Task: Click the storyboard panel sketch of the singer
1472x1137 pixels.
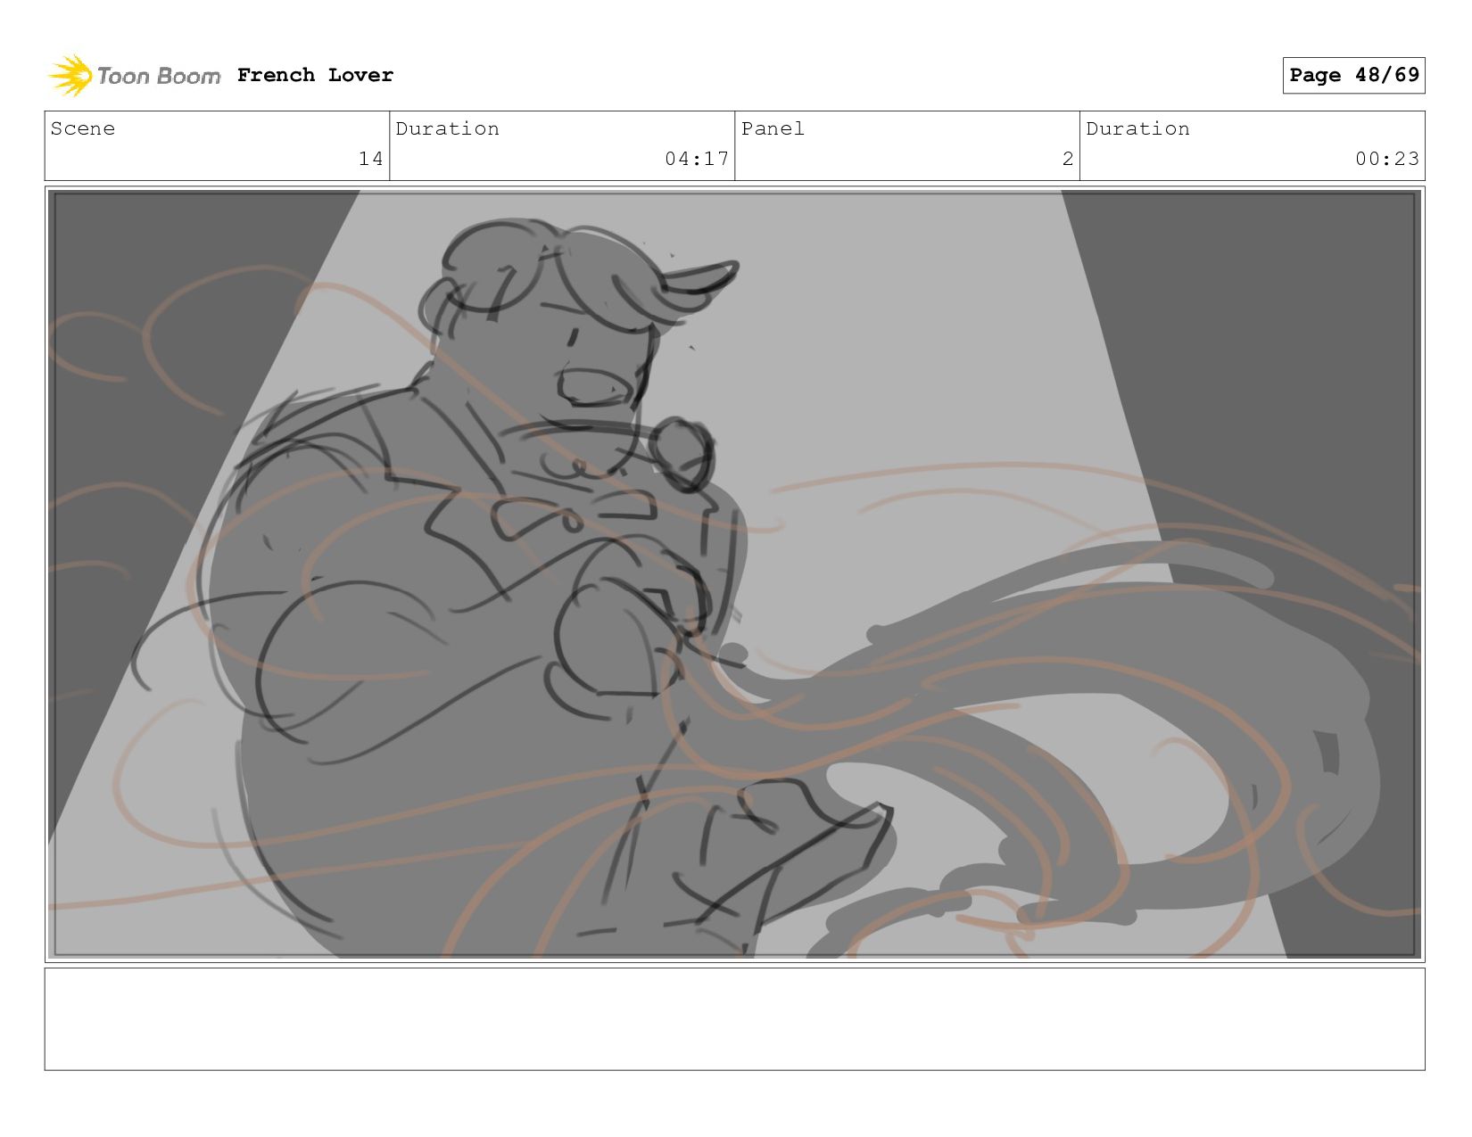Action: (x=734, y=574)
